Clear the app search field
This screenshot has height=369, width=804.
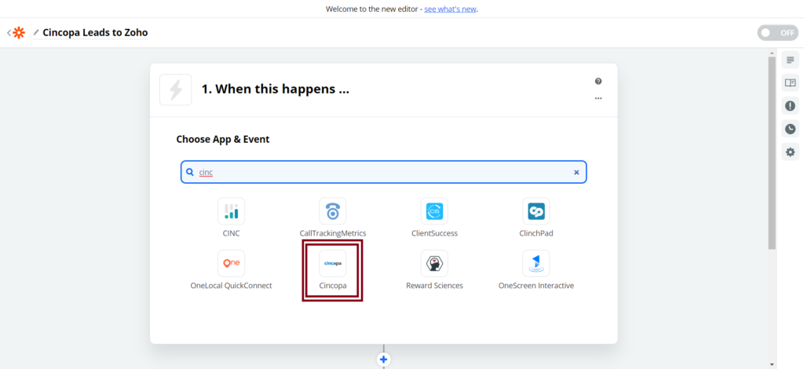(x=576, y=172)
